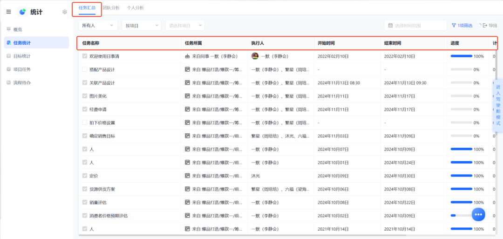Viewport: 503px width, 239px height.
Task: Open the 所有人 dropdown
Action: coord(98,25)
